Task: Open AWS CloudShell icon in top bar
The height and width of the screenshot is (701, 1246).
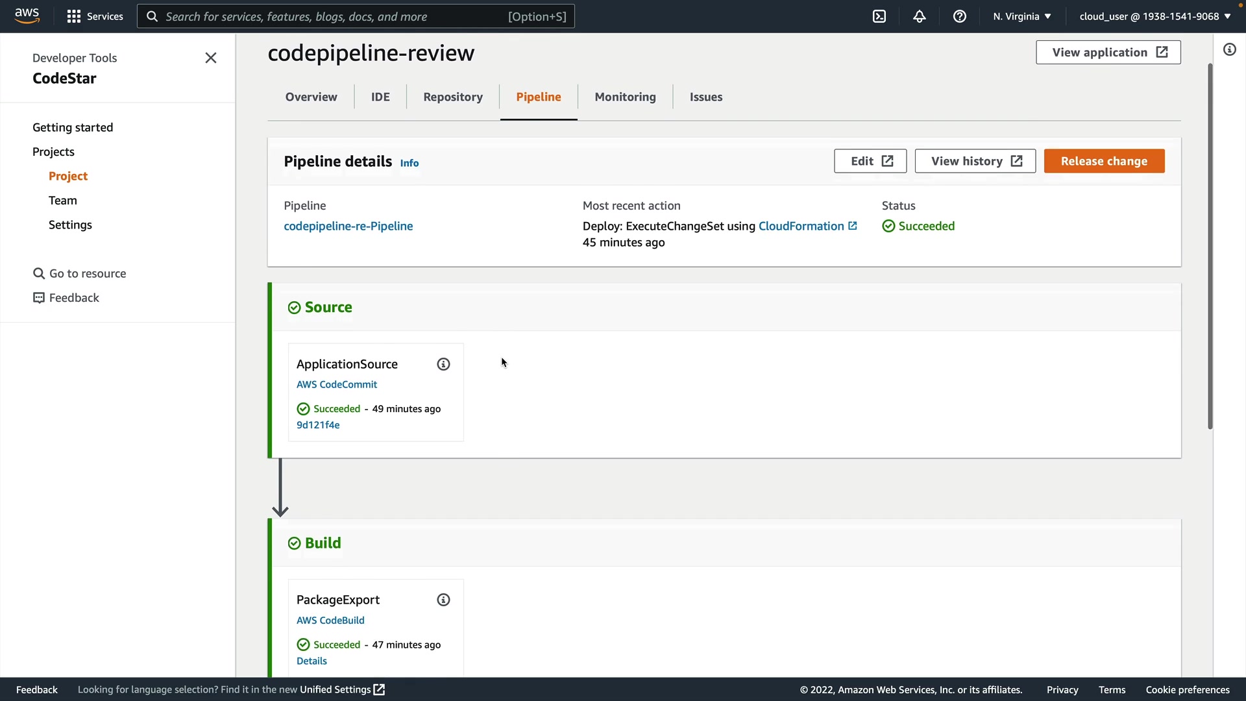Action: [x=879, y=16]
